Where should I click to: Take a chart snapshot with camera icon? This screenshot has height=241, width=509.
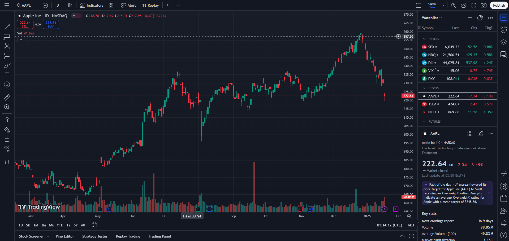coord(484,5)
